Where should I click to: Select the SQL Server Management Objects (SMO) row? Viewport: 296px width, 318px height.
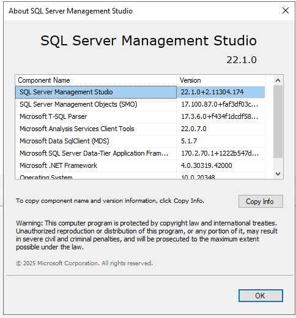140,104
